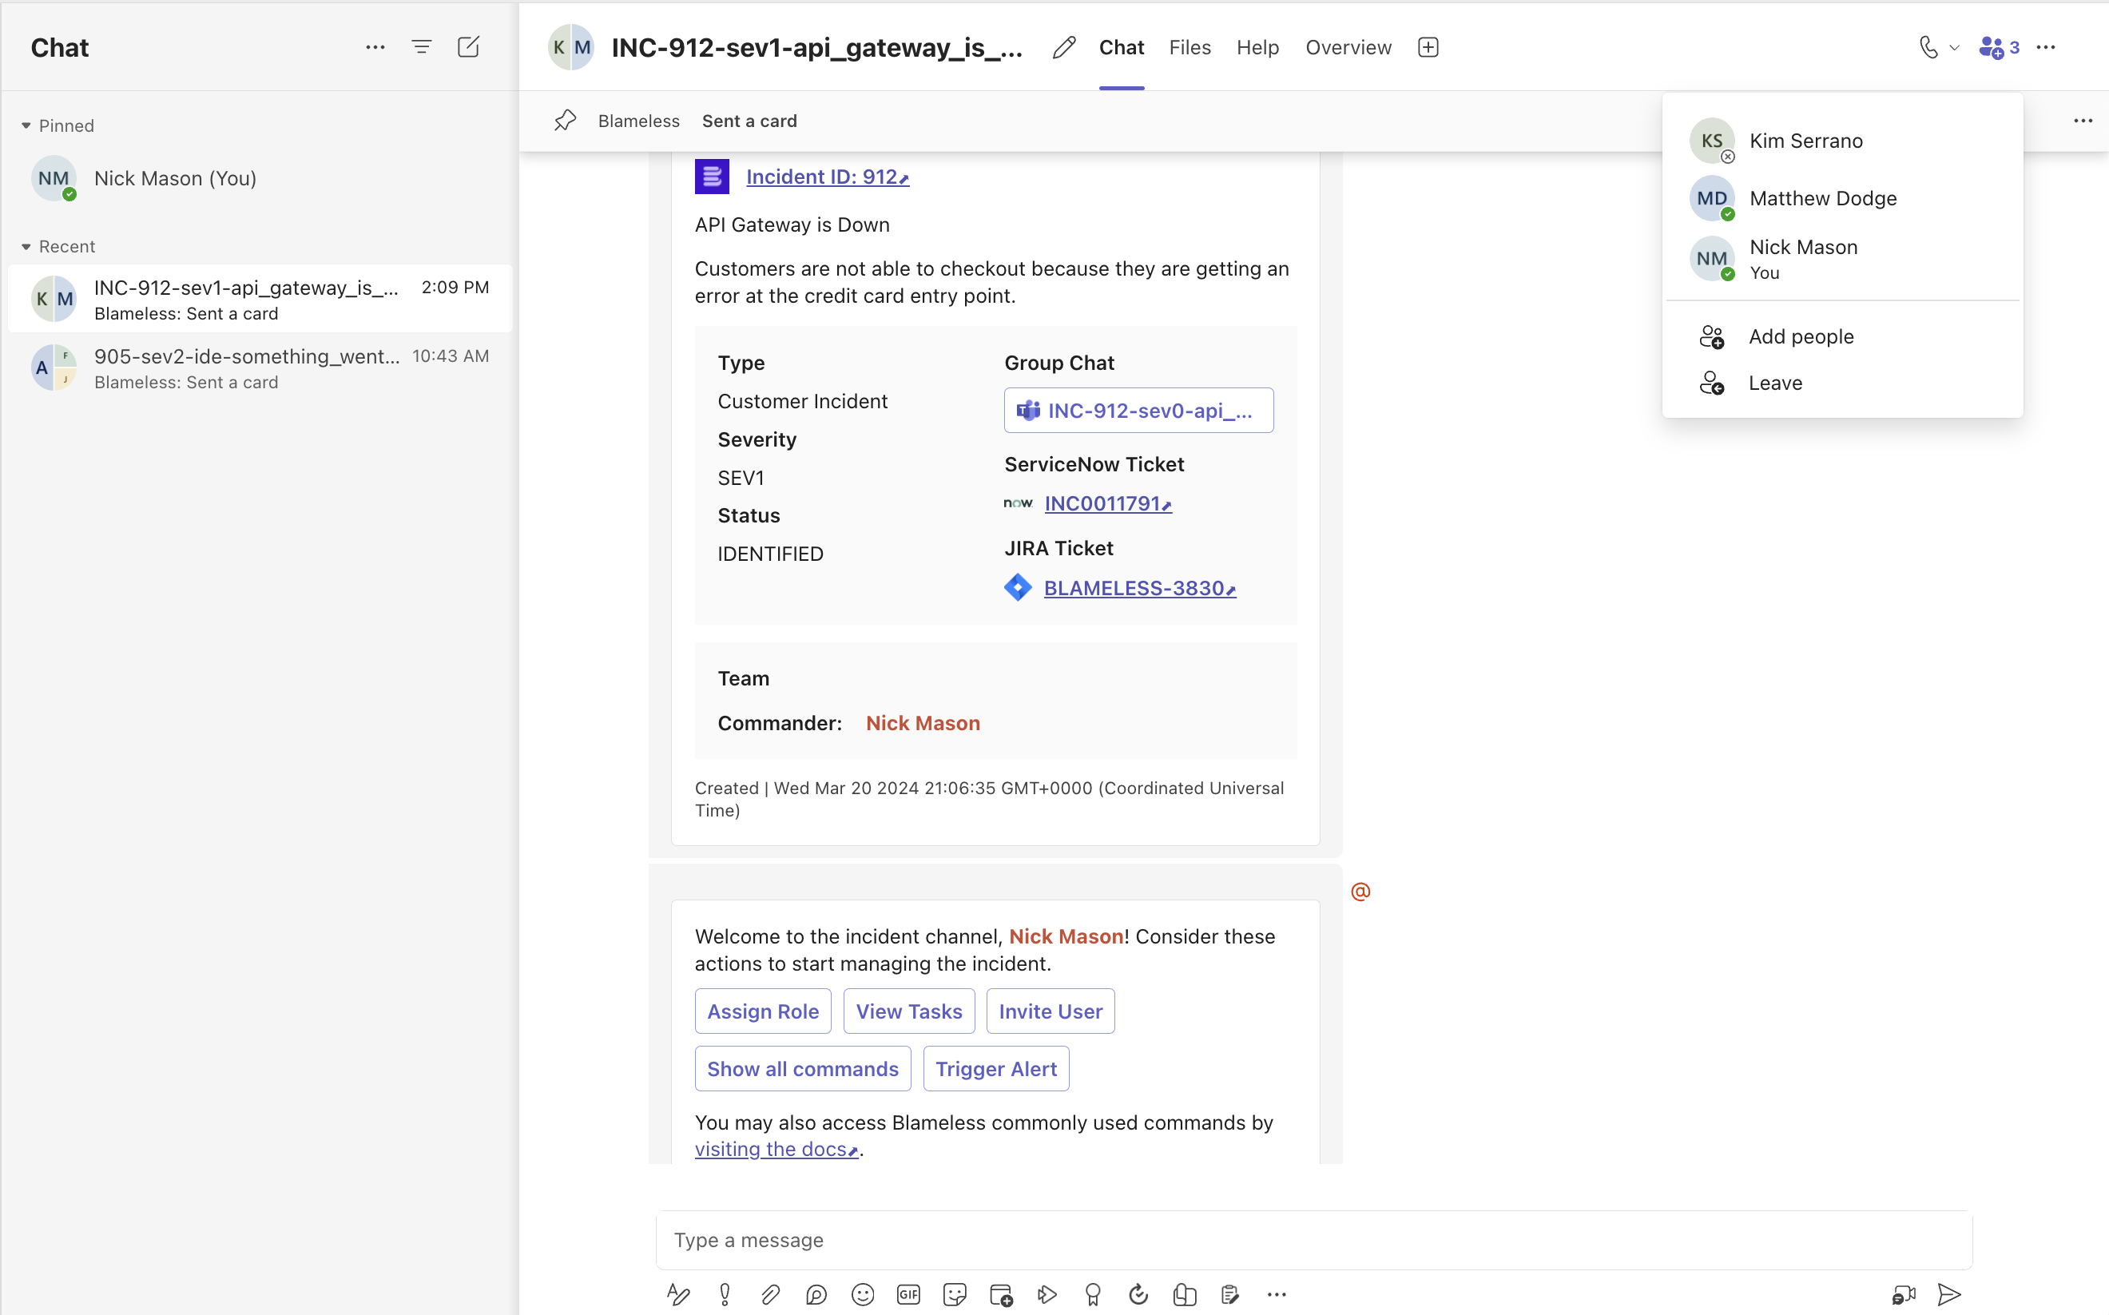Choose Leave from participants menu
The width and height of the screenshot is (2109, 1315).
coord(1842,383)
